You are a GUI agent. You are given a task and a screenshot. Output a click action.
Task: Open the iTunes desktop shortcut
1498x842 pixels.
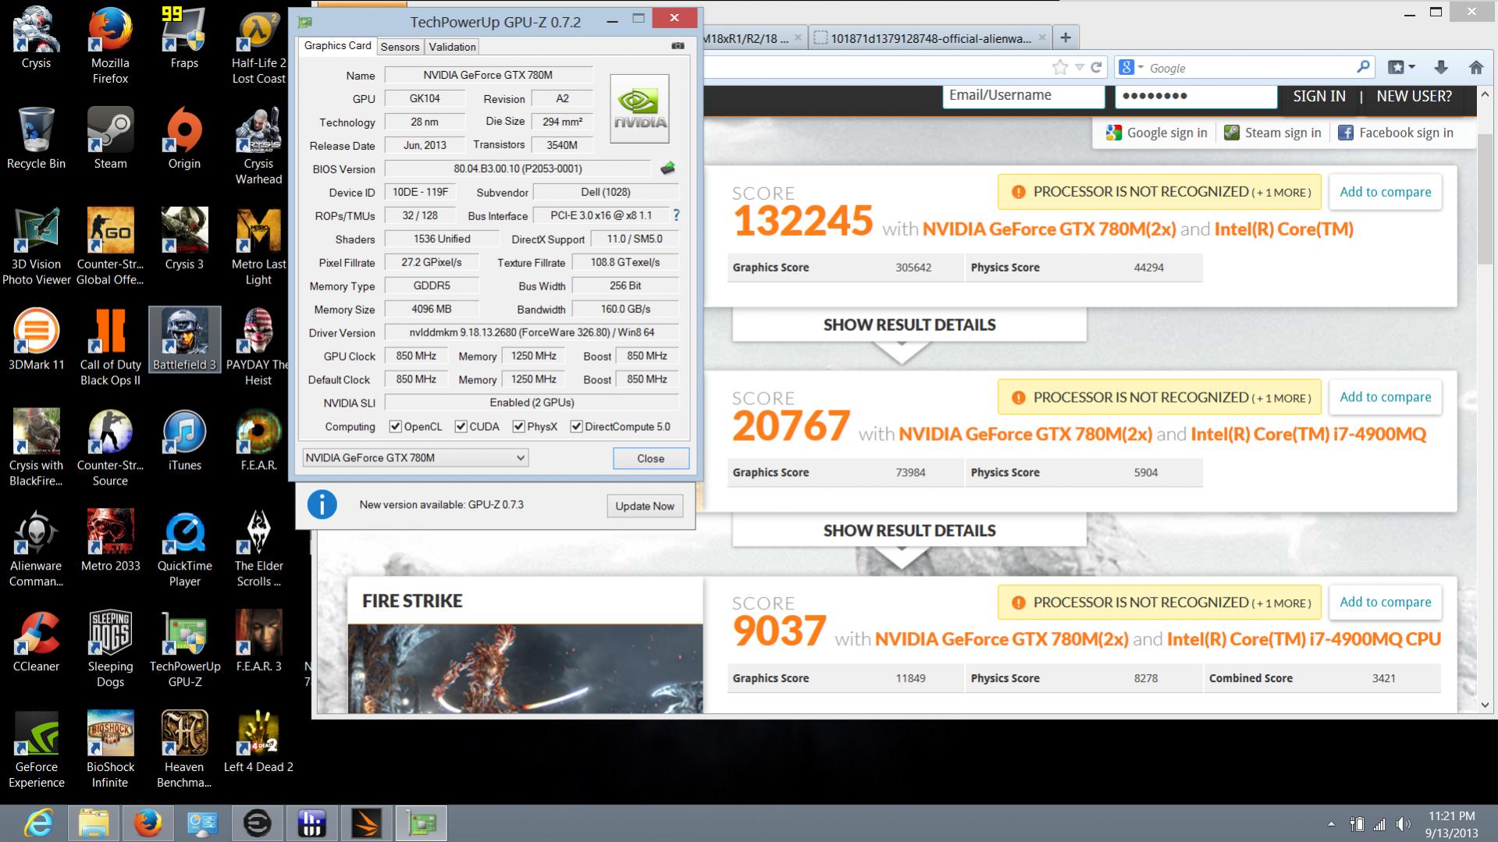tap(184, 440)
